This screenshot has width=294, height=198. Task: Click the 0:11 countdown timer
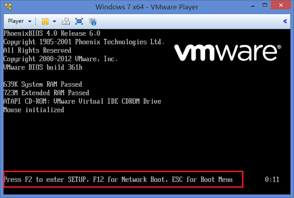coord(272,179)
